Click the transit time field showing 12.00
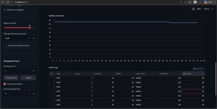The height and width of the screenshot is (109, 217). coord(16,38)
